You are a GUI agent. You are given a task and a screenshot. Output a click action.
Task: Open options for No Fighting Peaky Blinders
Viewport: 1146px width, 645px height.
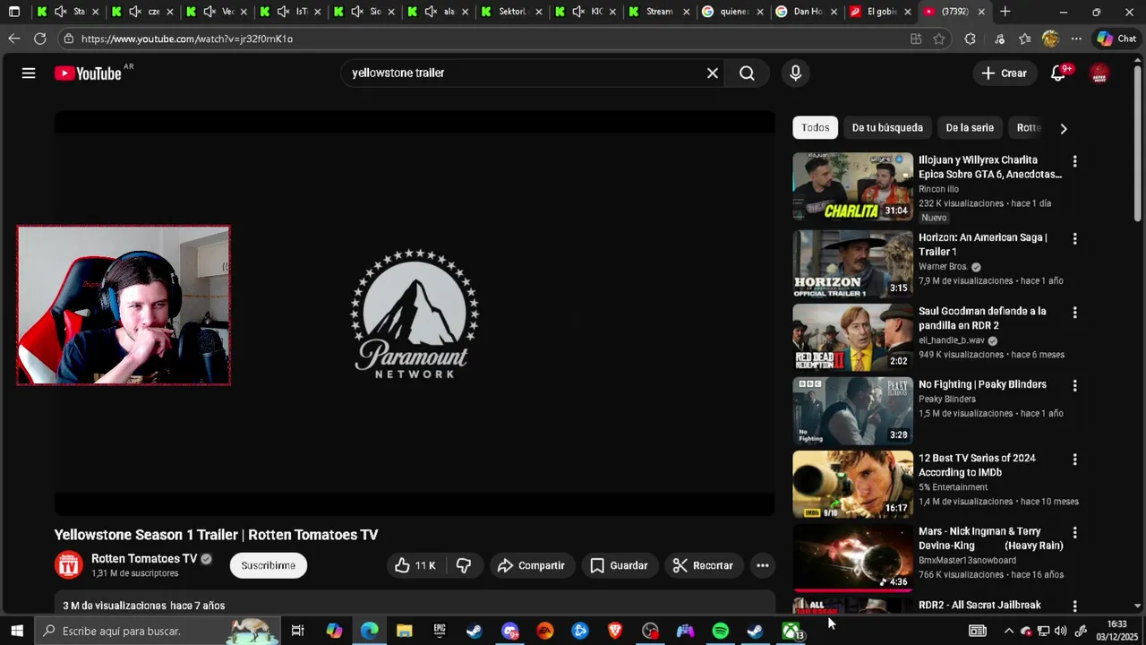tap(1075, 386)
